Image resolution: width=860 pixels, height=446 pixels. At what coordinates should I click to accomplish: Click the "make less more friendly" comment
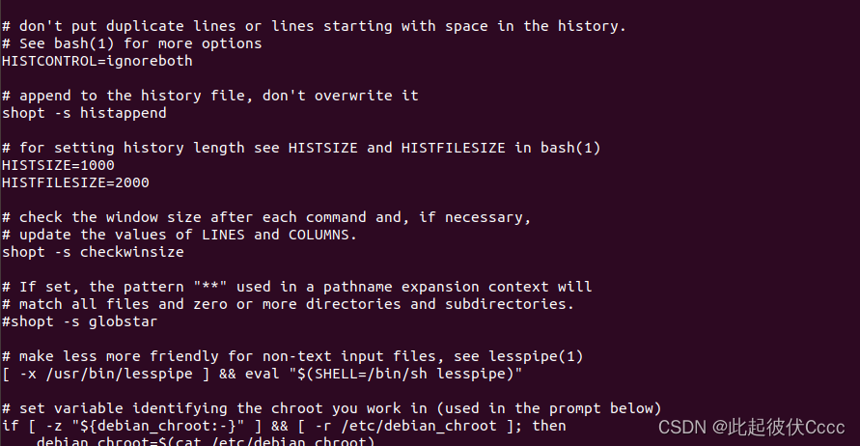[x=292, y=356]
